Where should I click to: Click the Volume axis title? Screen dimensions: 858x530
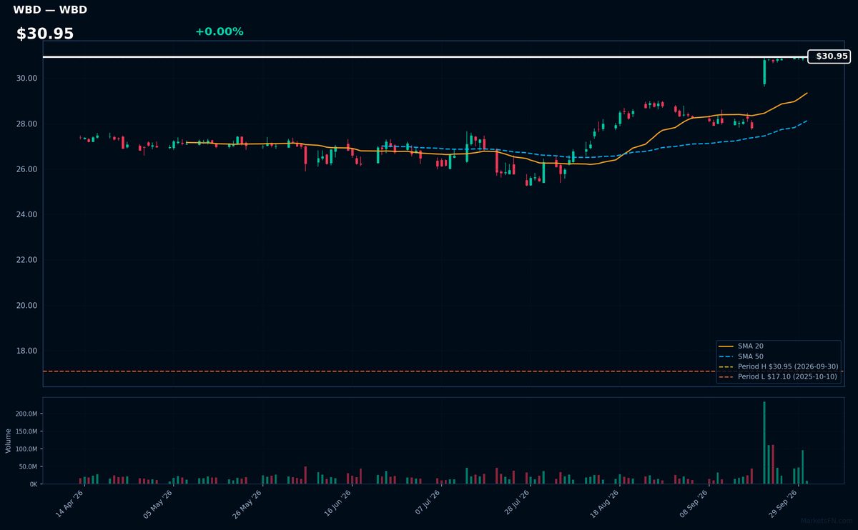[x=9, y=441]
